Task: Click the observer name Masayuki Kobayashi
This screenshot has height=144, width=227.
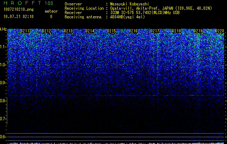Action: pos(130,4)
